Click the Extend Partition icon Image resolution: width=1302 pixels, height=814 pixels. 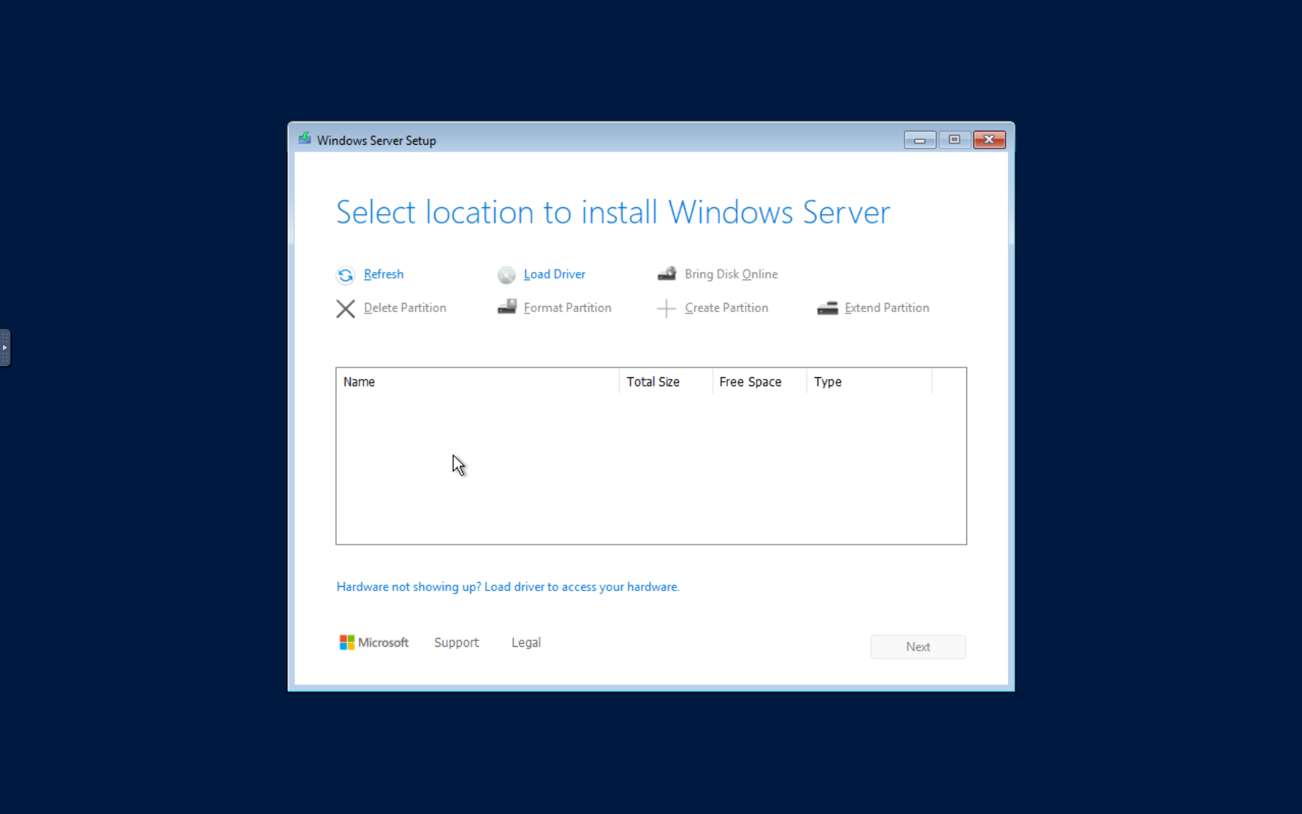click(x=827, y=307)
